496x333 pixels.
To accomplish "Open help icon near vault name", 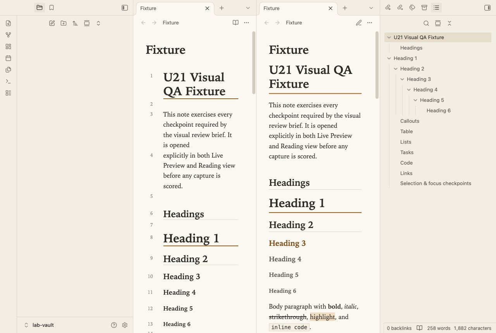I will (x=114, y=325).
